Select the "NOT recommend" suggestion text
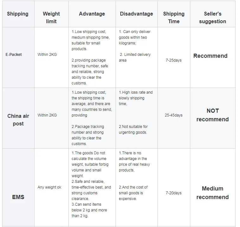 tap(212, 115)
